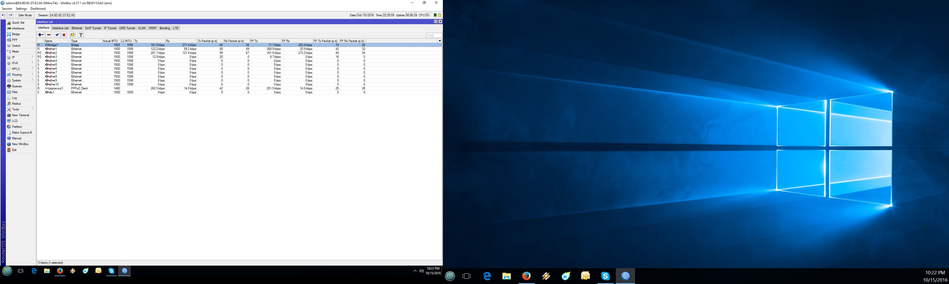Viewport: 949px width, 284px height.
Task: Open the funnel Filter tool
Action: pyautogui.click(x=81, y=35)
